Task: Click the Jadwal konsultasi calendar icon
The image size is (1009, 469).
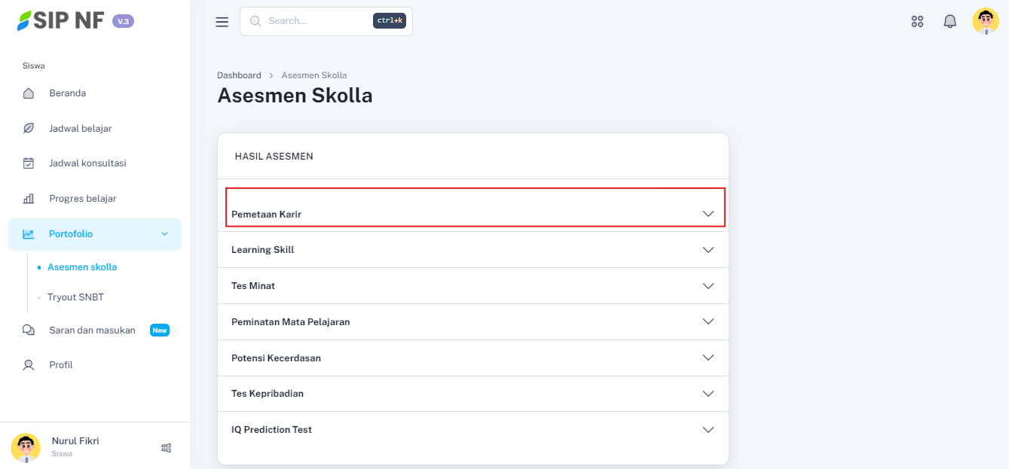Action: coord(29,163)
